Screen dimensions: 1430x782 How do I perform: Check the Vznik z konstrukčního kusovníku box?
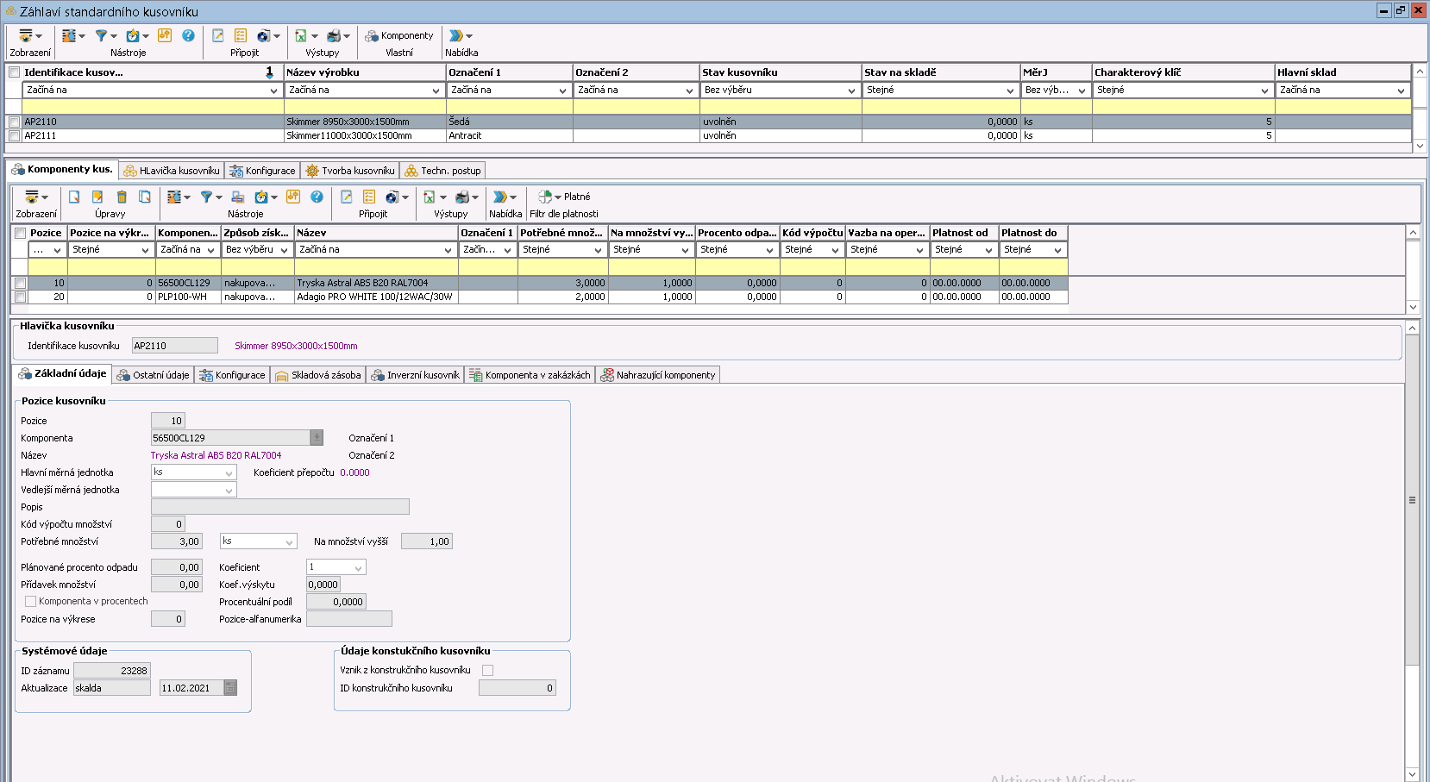487,670
